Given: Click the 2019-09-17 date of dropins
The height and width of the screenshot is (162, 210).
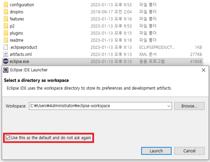Looking at the screenshot, I should point(111,12).
